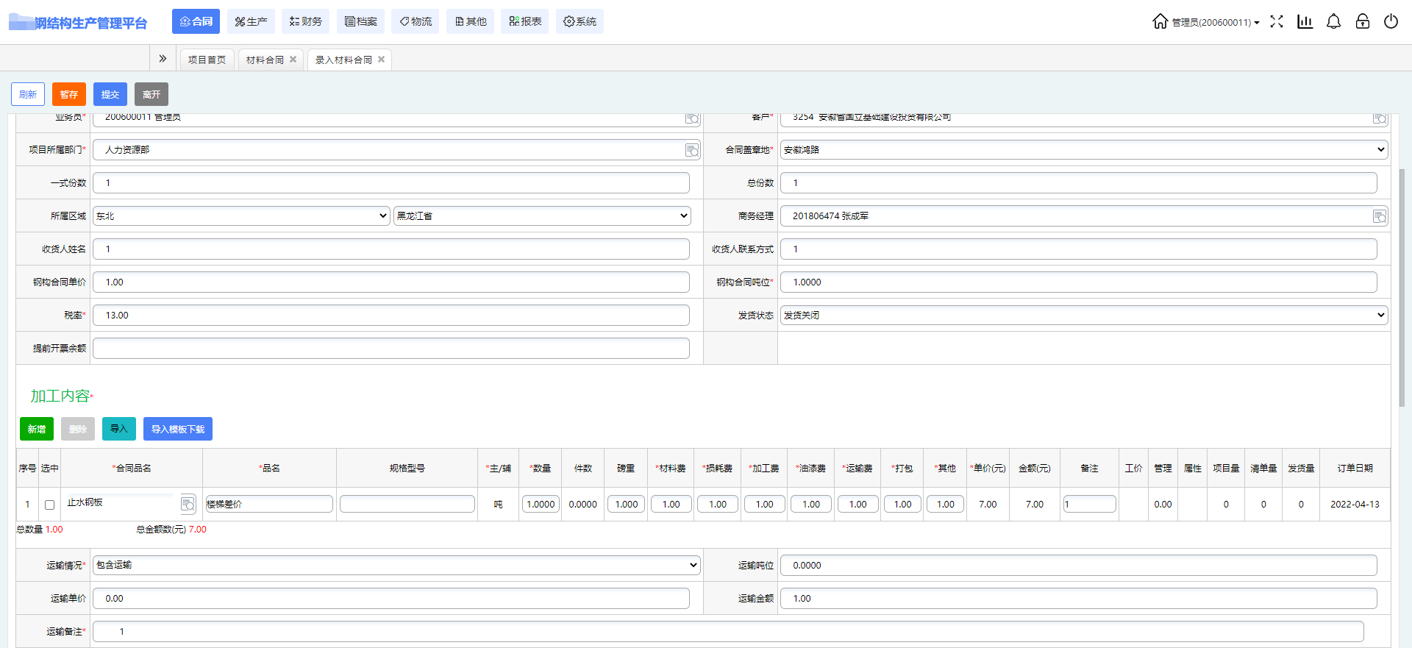Open lookup icon for 业务员 field
Viewport: 1412px width, 648px height.
coord(692,118)
